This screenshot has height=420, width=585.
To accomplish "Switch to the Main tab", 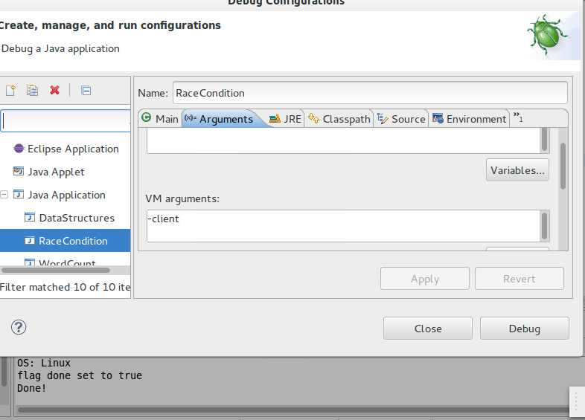I will 161,119.
